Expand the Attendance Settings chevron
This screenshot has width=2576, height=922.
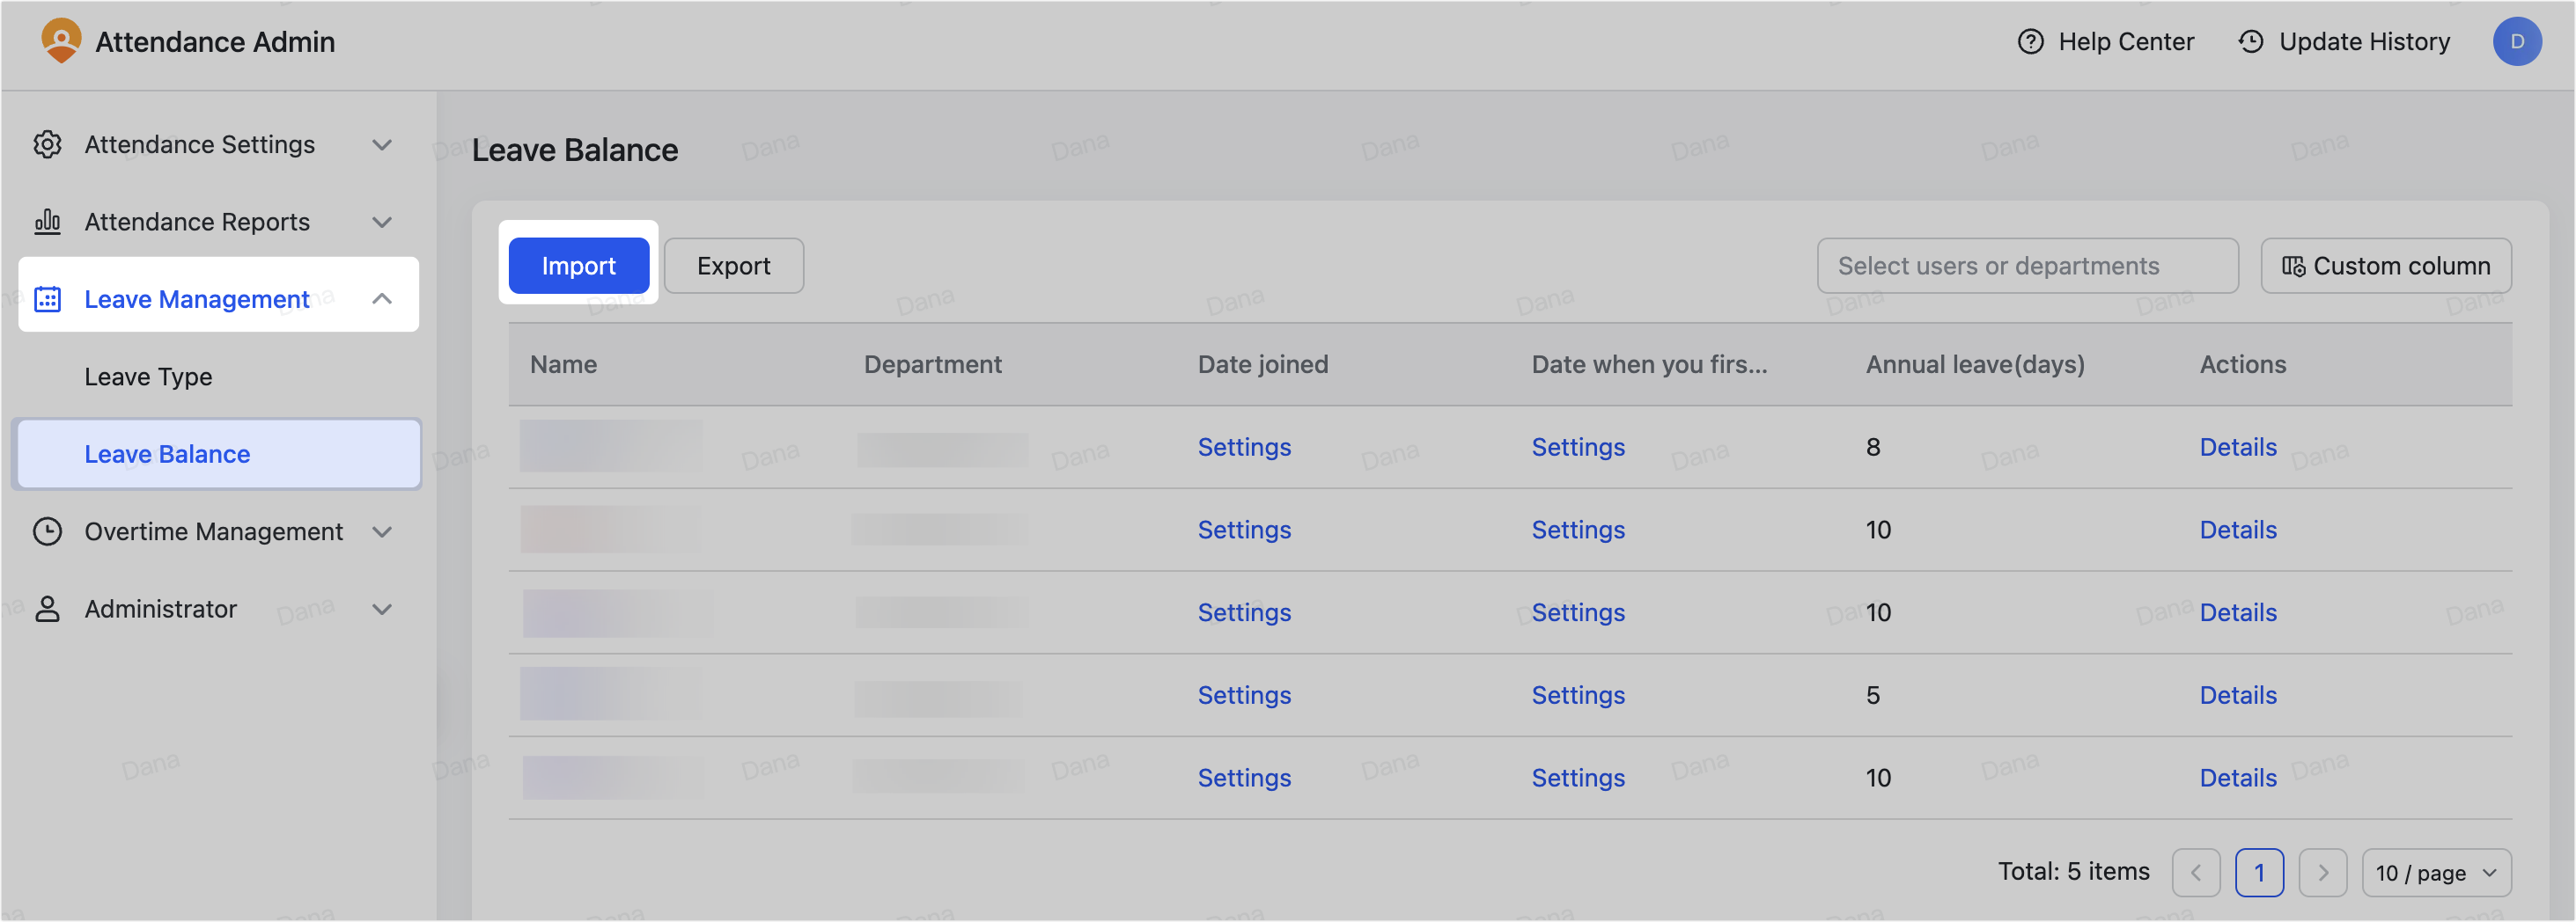[x=382, y=145]
